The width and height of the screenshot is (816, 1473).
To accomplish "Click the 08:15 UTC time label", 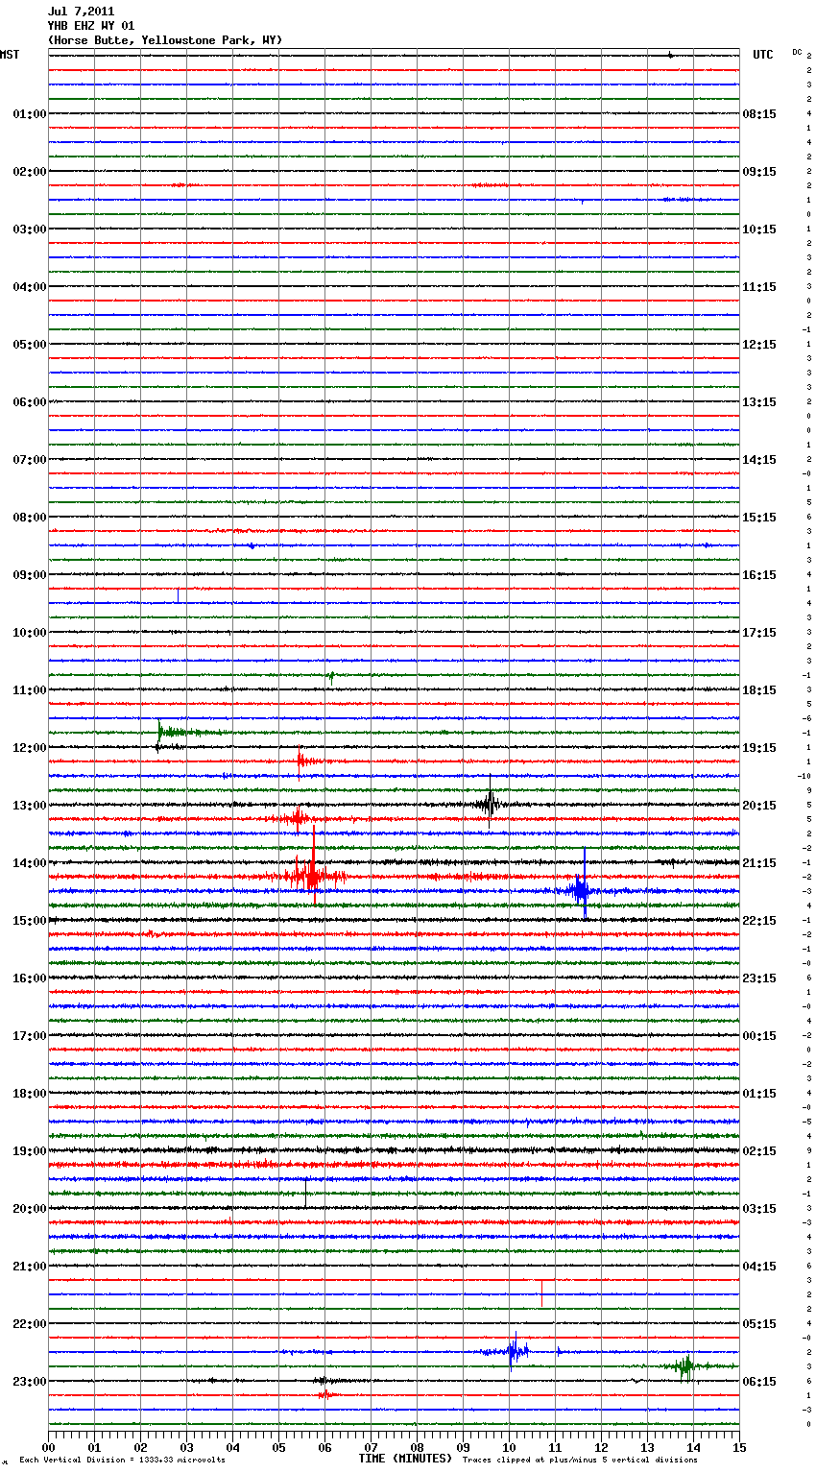I will click(759, 114).
